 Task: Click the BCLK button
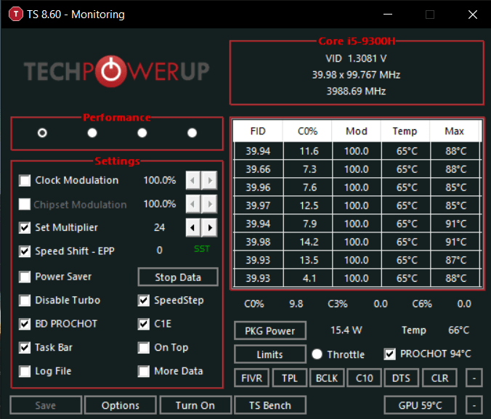327,378
